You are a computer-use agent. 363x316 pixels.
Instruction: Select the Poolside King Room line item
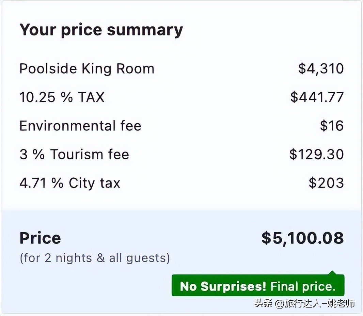tap(87, 69)
